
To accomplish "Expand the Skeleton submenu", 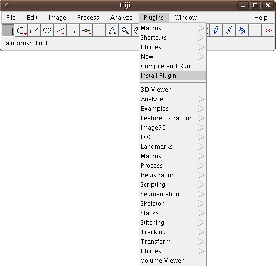I will pyautogui.click(x=173, y=204).
